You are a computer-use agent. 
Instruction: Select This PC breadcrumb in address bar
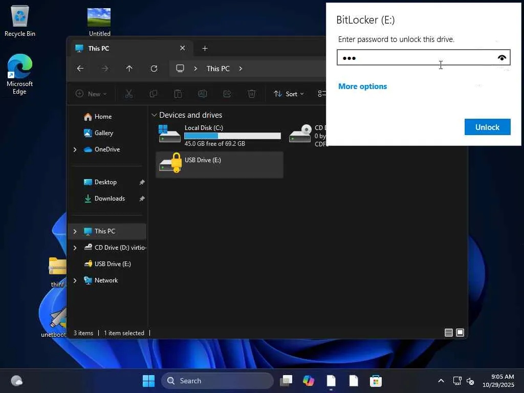pos(218,69)
